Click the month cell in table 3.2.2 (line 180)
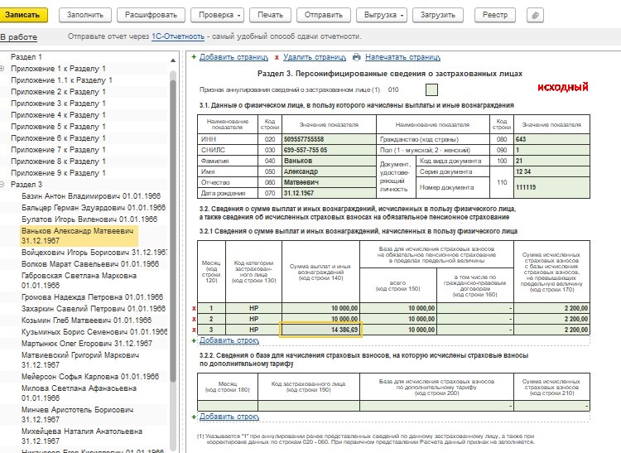 click(228, 406)
